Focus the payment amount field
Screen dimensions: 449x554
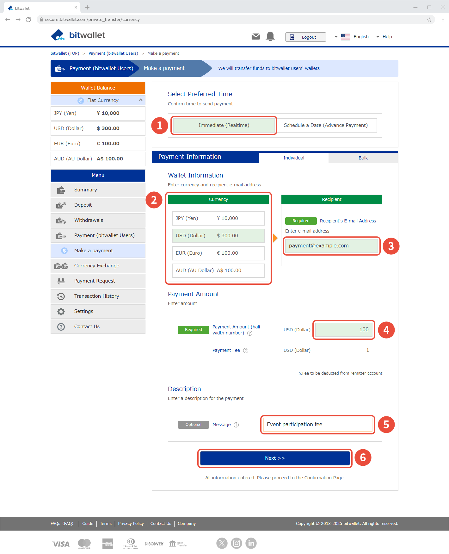344,330
